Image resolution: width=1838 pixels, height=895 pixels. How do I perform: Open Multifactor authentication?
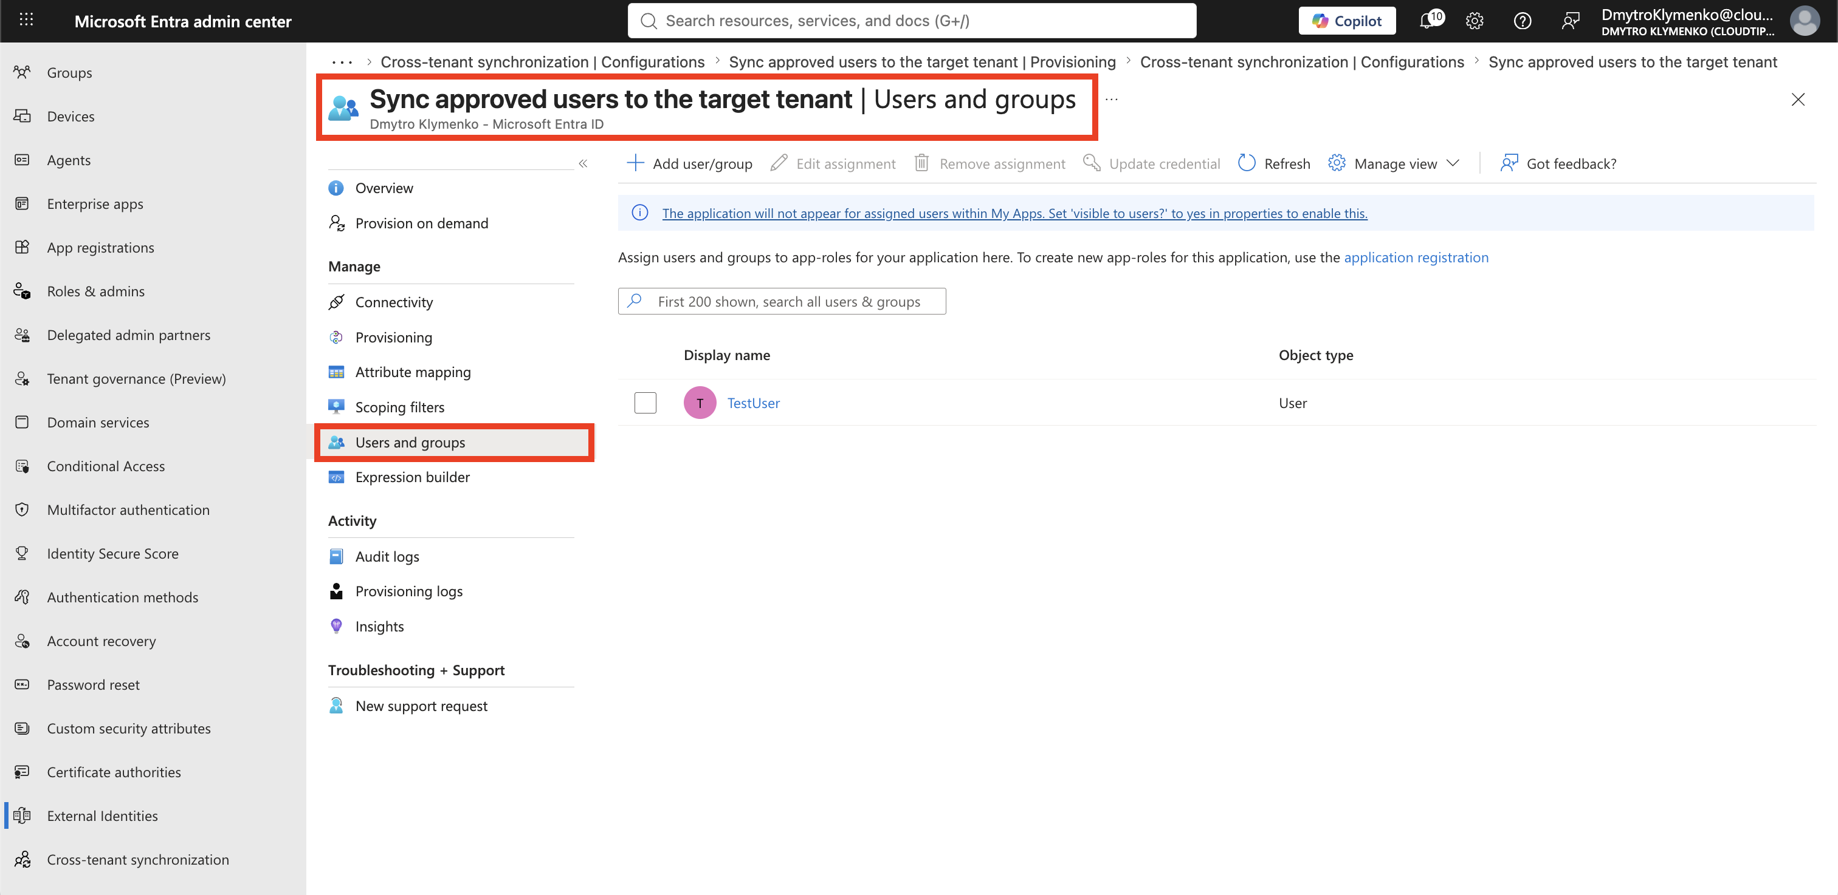pyautogui.click(x=128, y=510)
